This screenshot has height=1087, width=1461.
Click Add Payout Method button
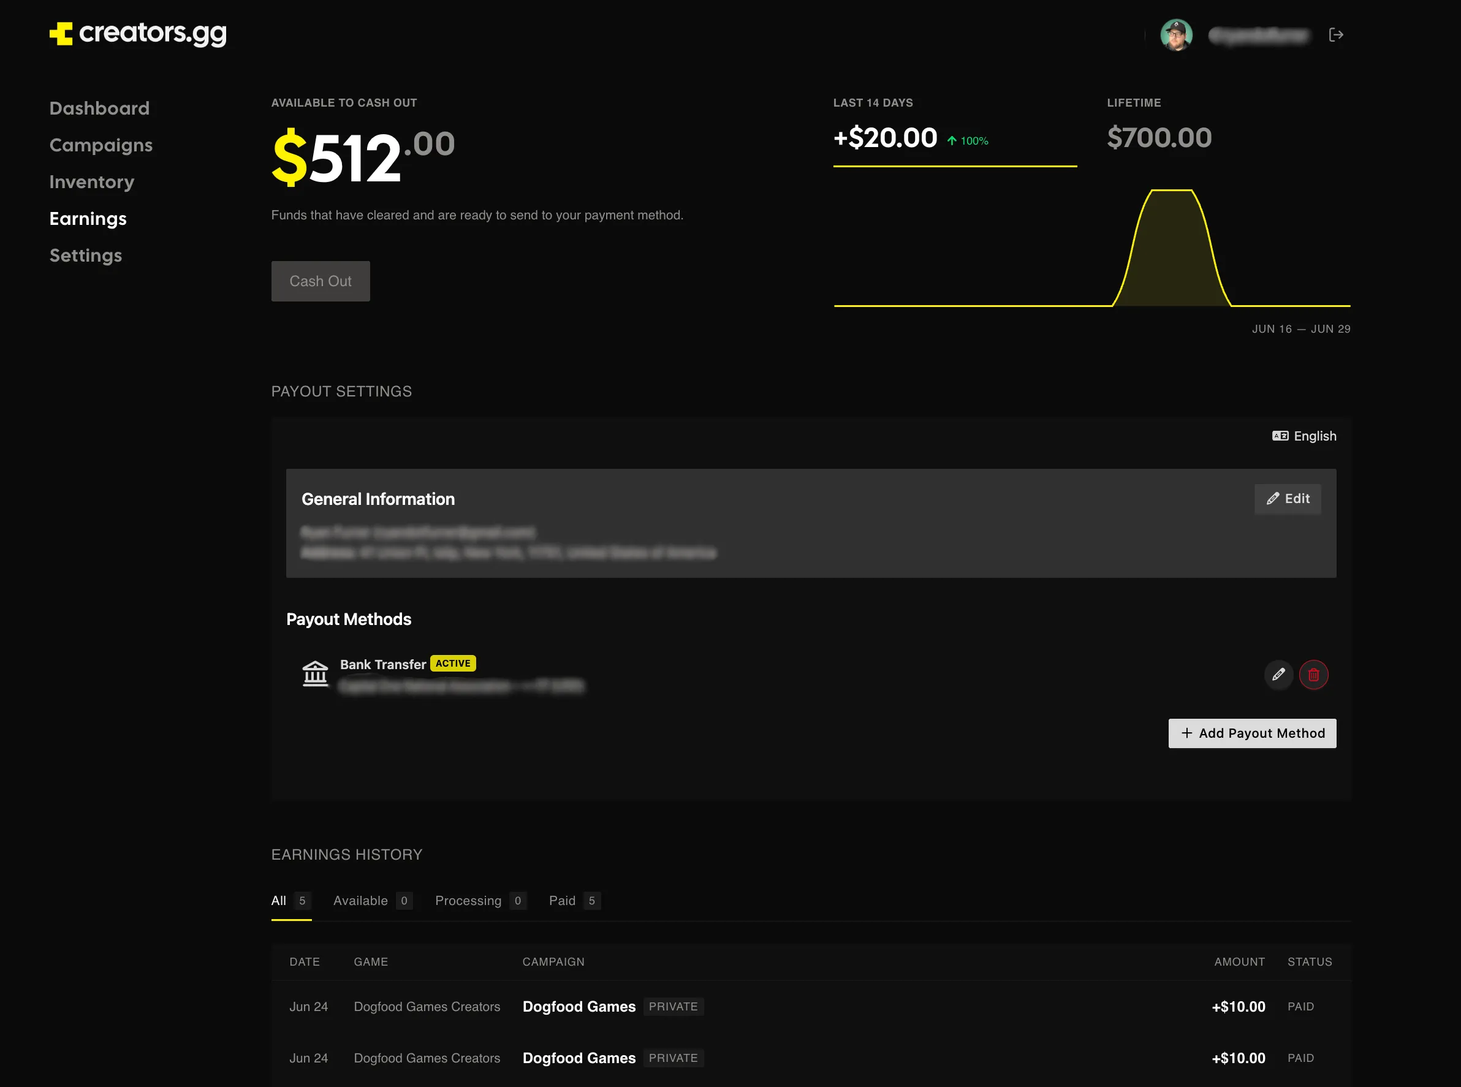click(1253, 733)
